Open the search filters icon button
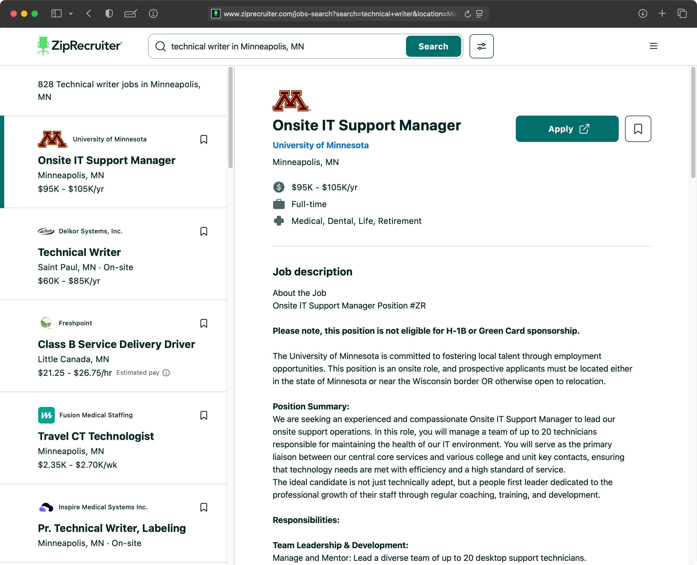 481,46
